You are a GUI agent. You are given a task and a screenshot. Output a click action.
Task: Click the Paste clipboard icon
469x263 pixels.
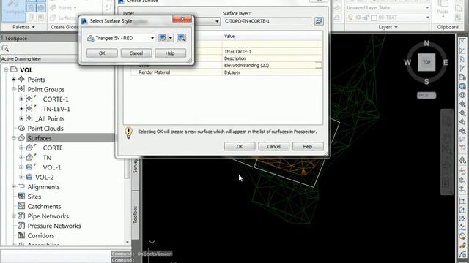pyautogui.click(x=443, y=8)
